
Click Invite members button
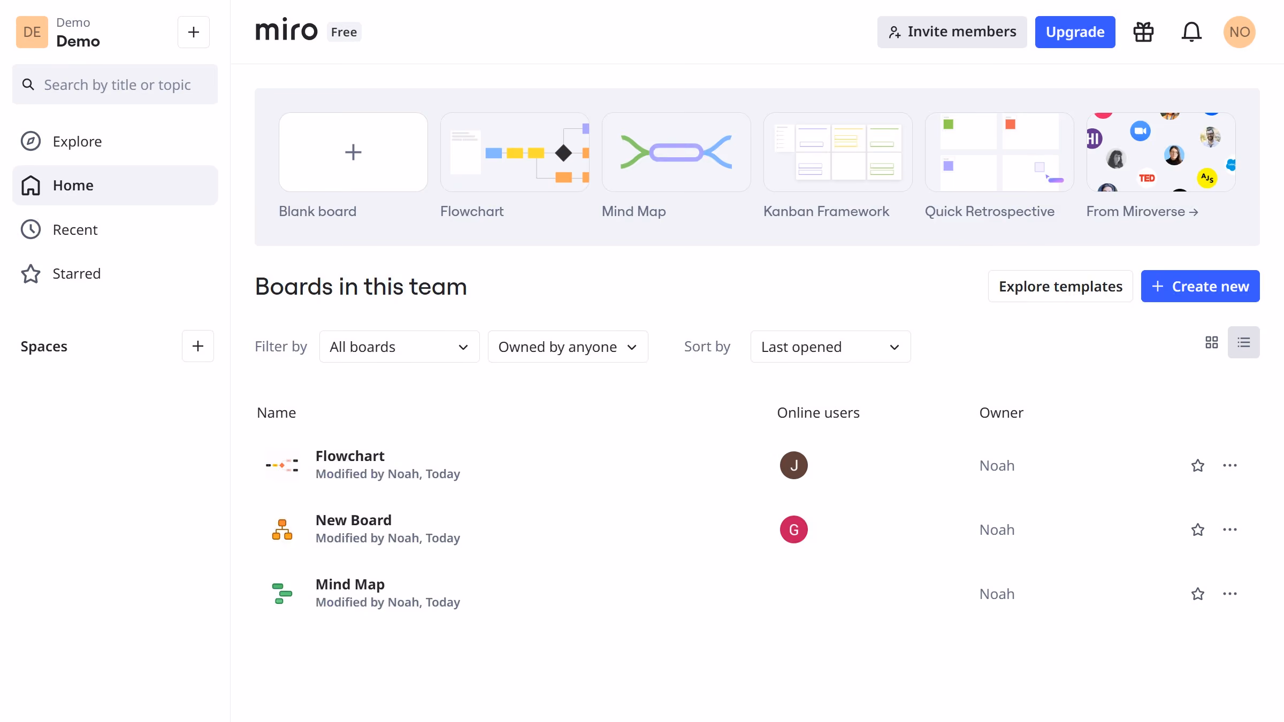tap(952, 32)
